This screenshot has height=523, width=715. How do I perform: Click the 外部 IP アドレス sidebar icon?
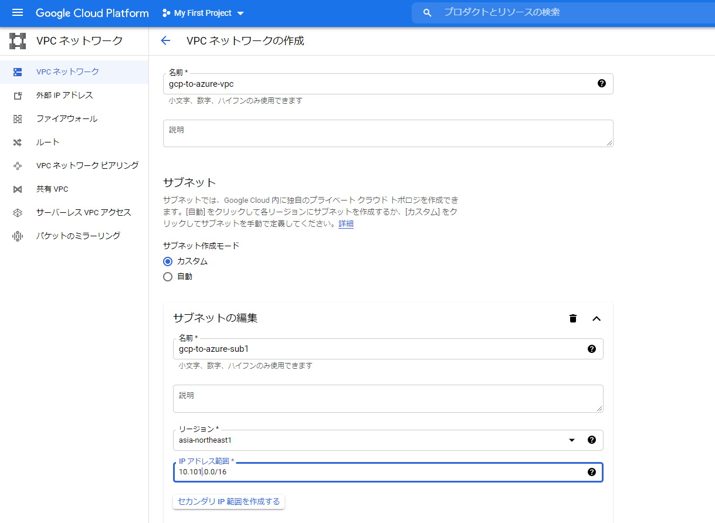tap(18, 96)
